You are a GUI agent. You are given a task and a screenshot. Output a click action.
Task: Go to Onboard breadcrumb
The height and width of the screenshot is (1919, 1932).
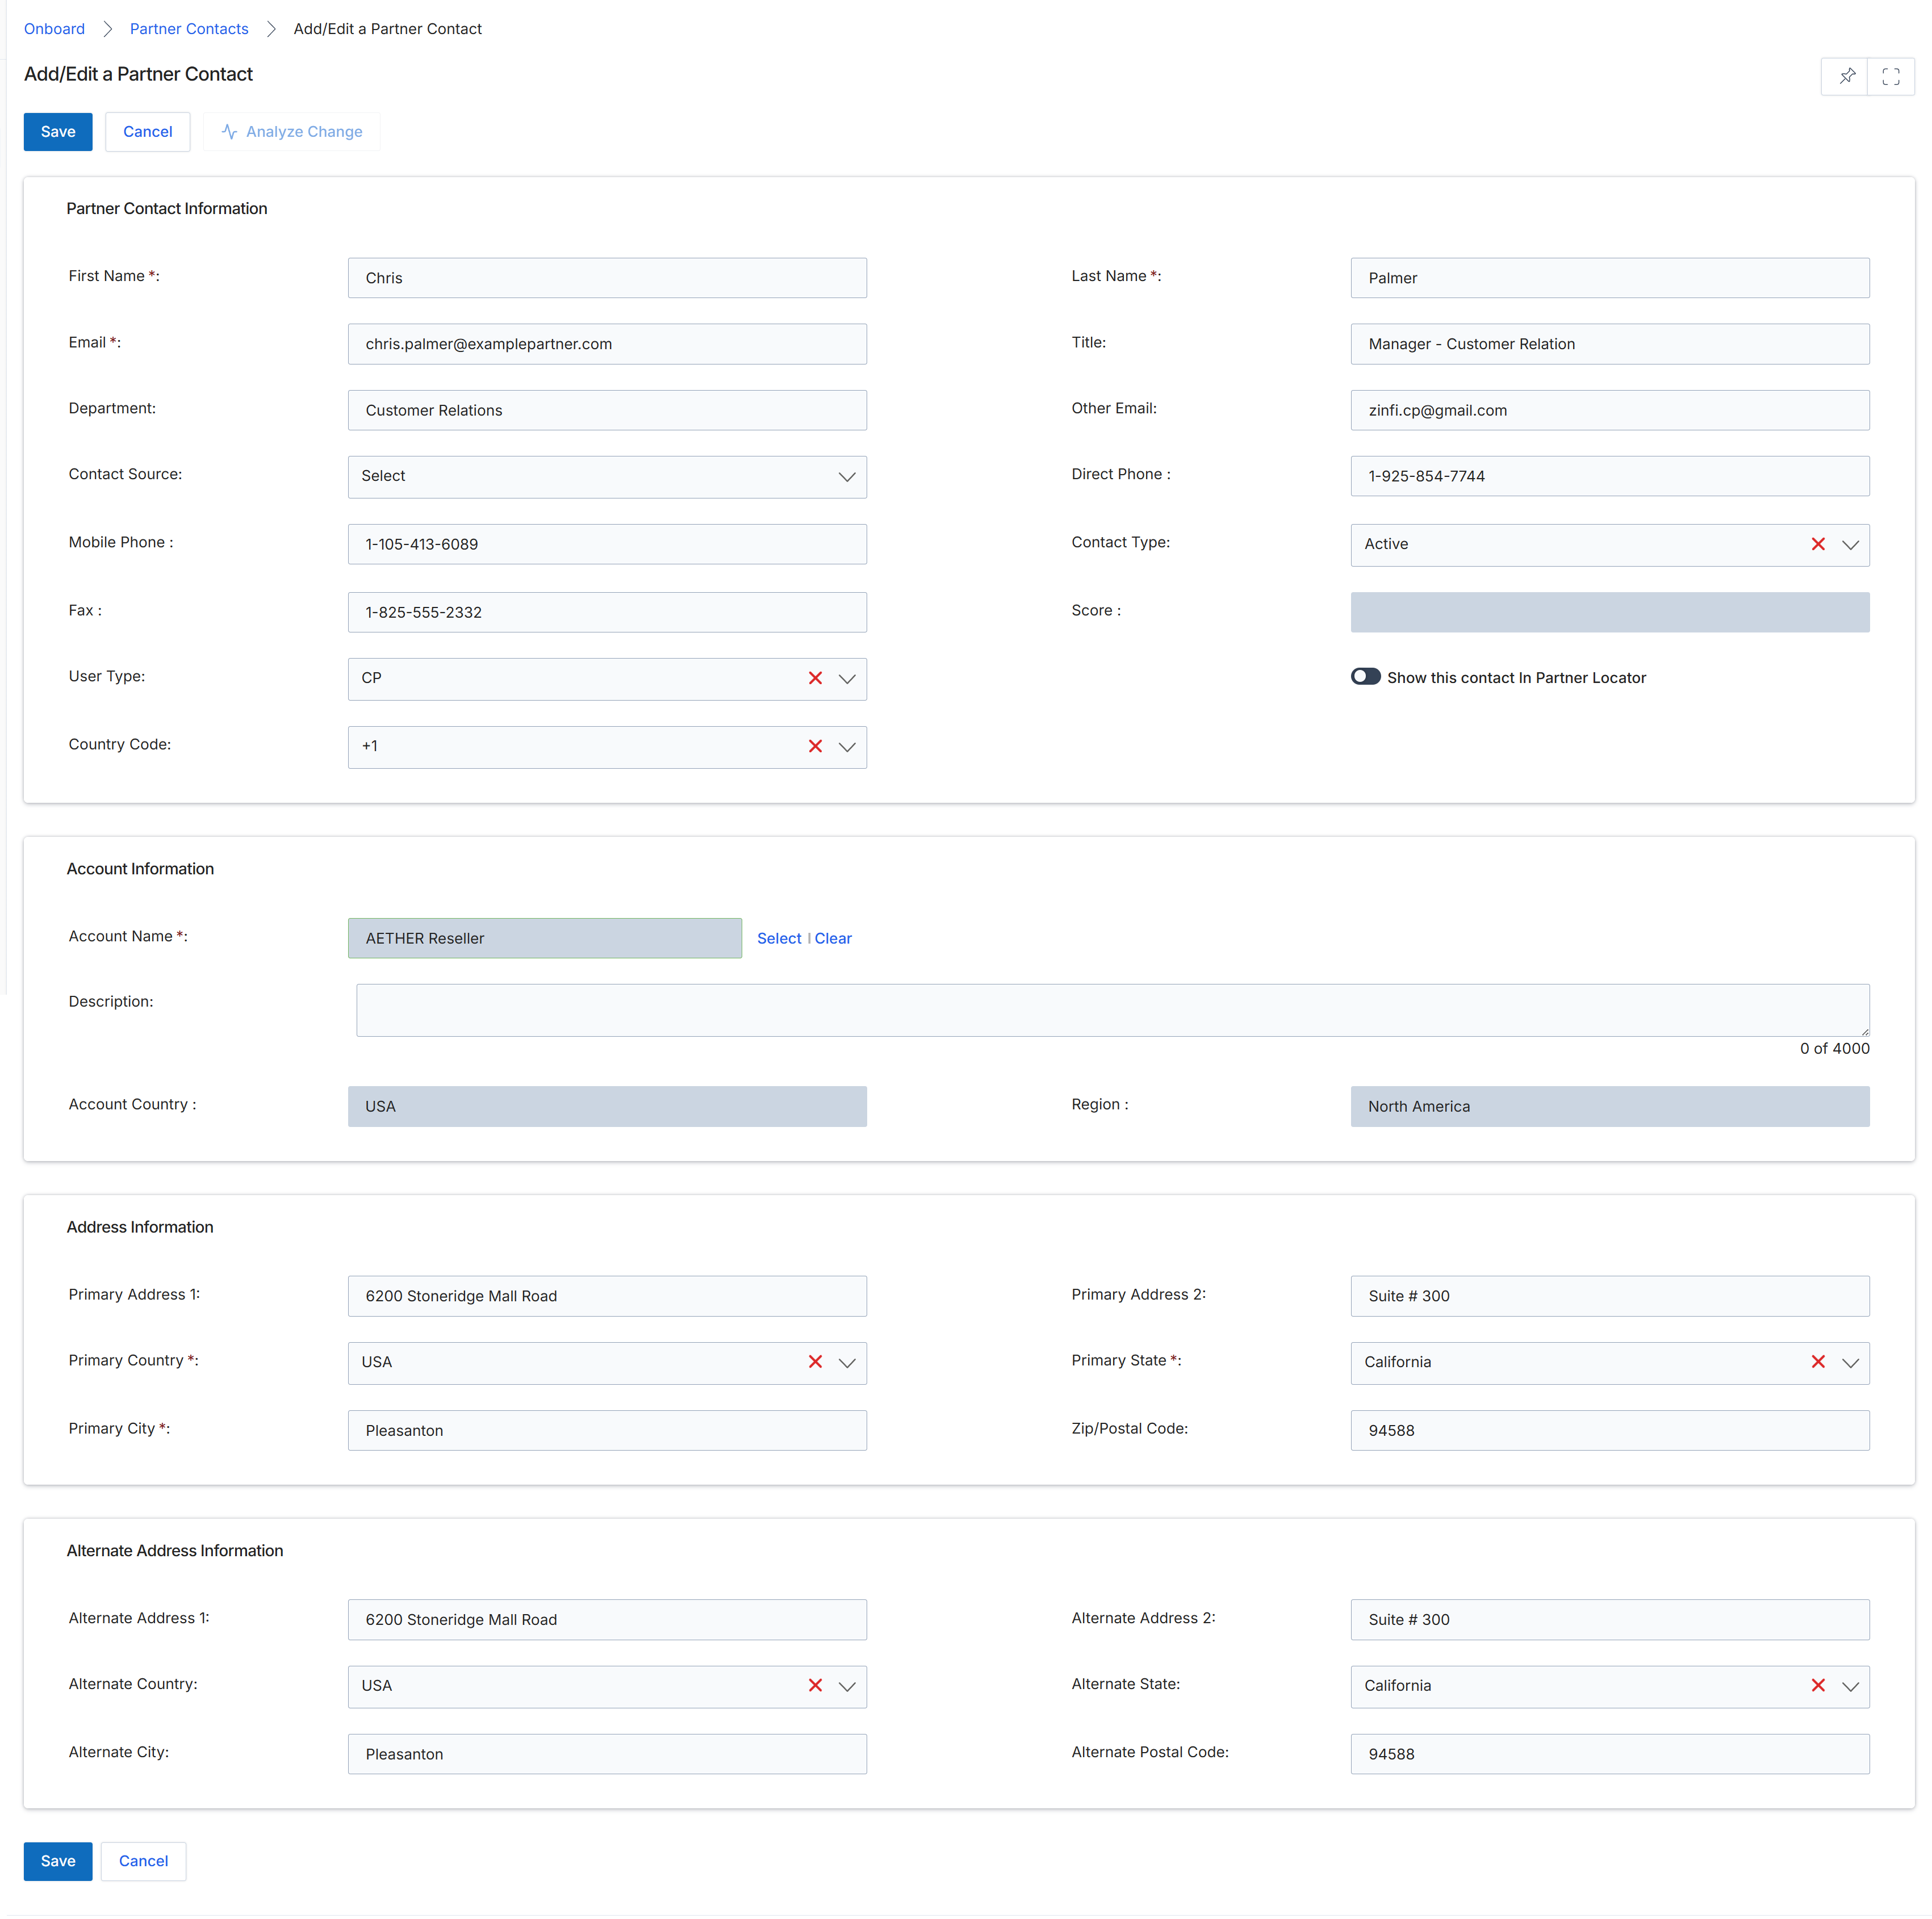click(x=54, y=29)
